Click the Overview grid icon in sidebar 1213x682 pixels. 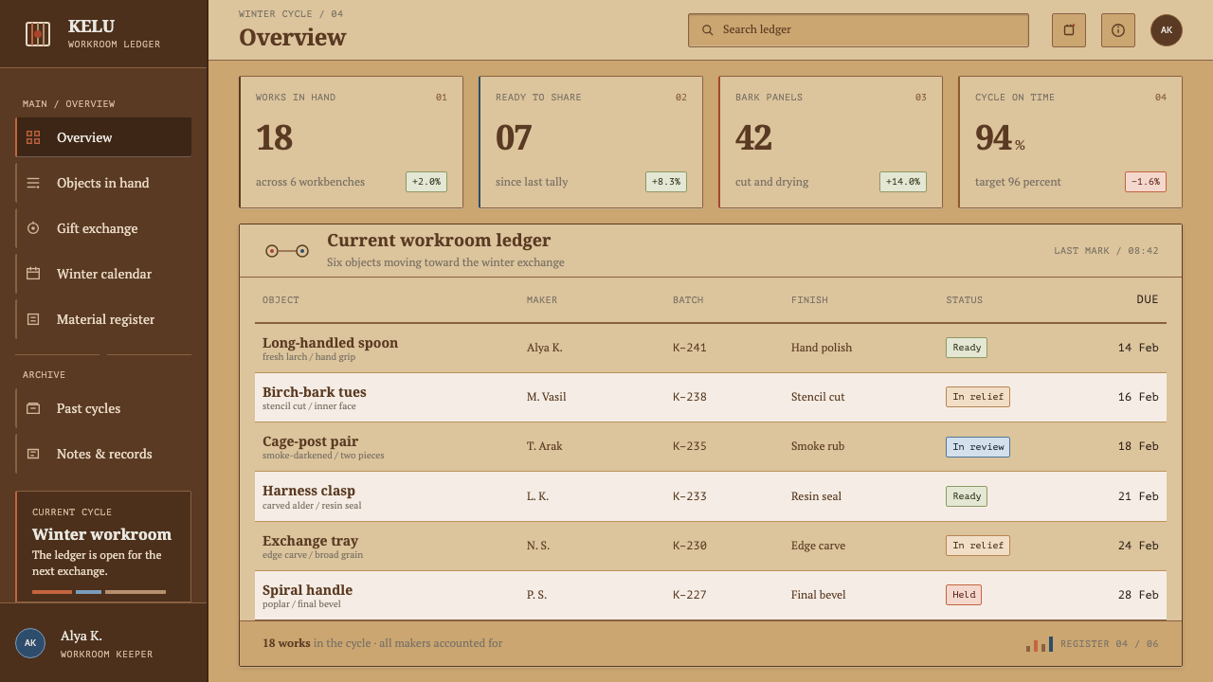pyautogui.click(x=33, y=137)
